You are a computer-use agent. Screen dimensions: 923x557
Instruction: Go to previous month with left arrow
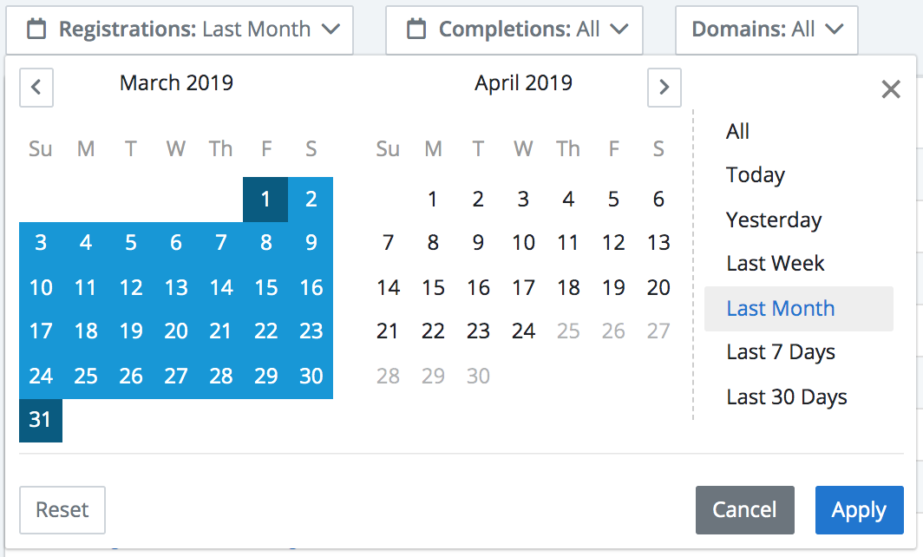(x=36, y=88)
